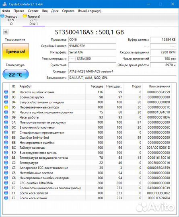Click raw value 6AB600001C39
The image size is (179, 217).
tap(158, 188)
